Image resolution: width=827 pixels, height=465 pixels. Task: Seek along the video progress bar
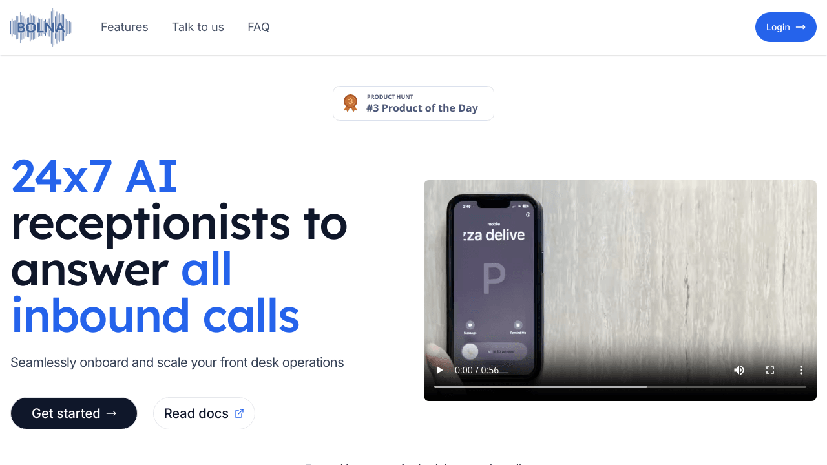(x=620, y=387)
